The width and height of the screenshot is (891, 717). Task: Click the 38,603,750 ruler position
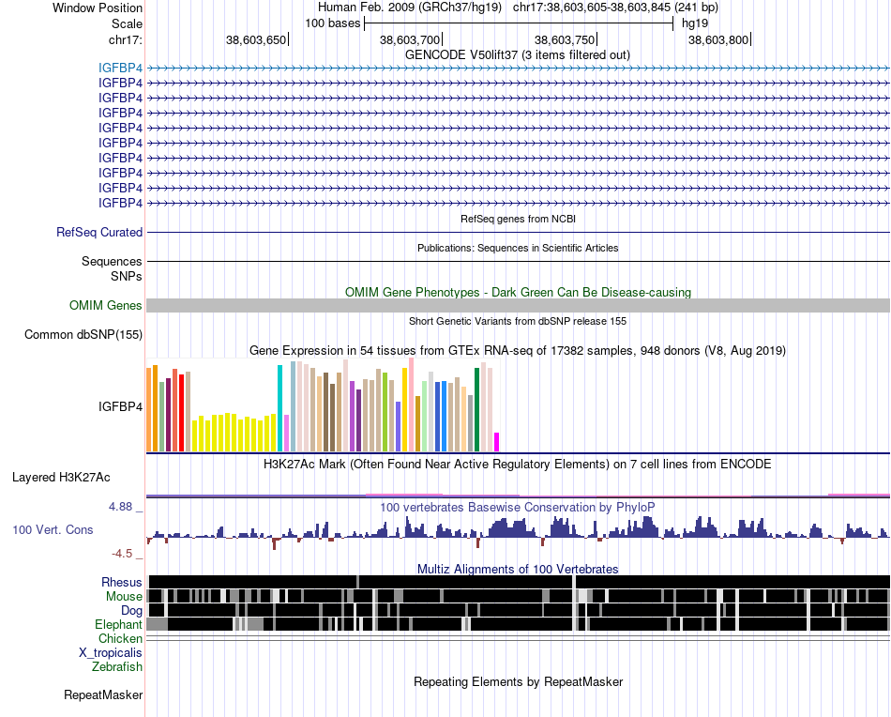pyautogui.click(x=565, y=39)
